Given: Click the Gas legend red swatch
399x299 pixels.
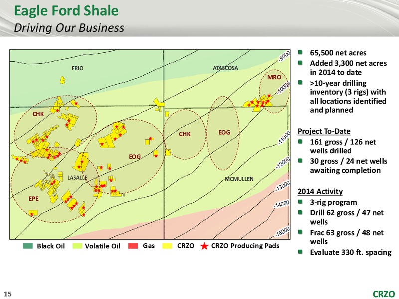Looking at the screenshot, I should (133, 246).
